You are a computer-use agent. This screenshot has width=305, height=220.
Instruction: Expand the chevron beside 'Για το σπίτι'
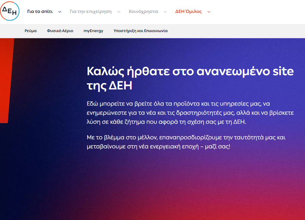60,12
